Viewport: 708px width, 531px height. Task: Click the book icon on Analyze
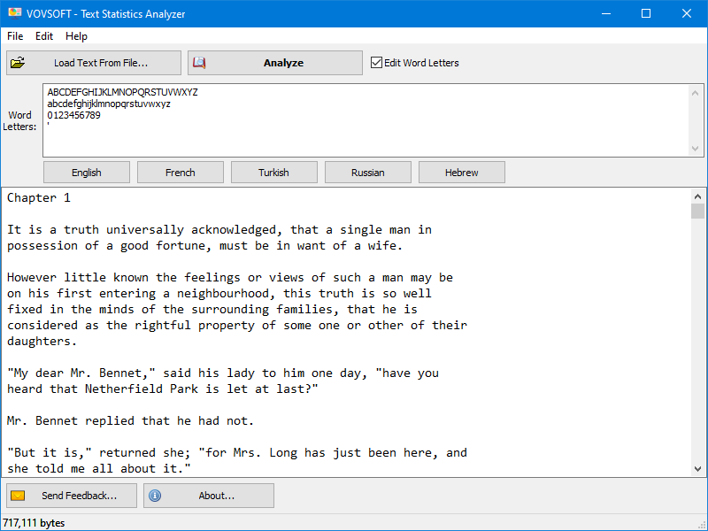pyautogui.click(x=200, y=63)
